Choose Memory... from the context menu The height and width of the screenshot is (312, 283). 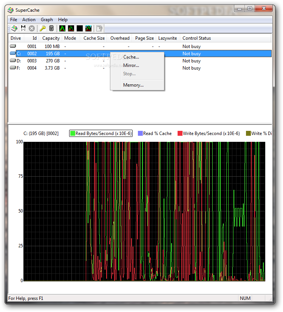(x=137, y=85)
